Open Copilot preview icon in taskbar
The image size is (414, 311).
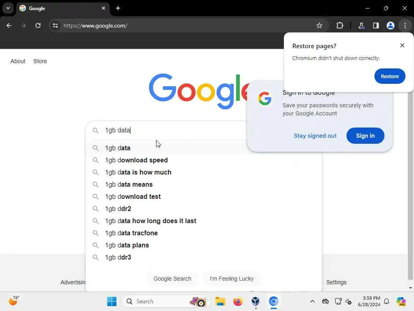401,301
